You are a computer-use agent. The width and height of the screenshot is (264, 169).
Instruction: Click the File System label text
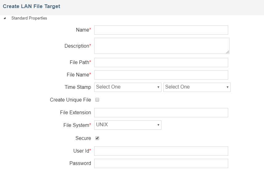[x=76, y=125]
